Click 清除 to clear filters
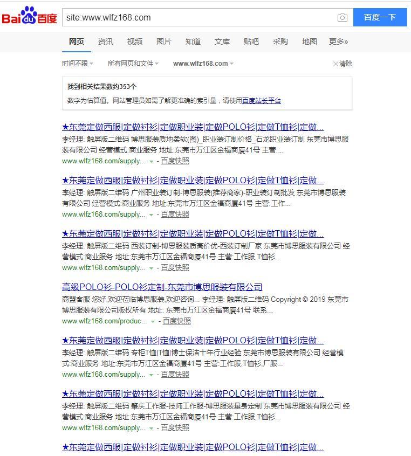The image size is (411, 456). tap(342, 64)
